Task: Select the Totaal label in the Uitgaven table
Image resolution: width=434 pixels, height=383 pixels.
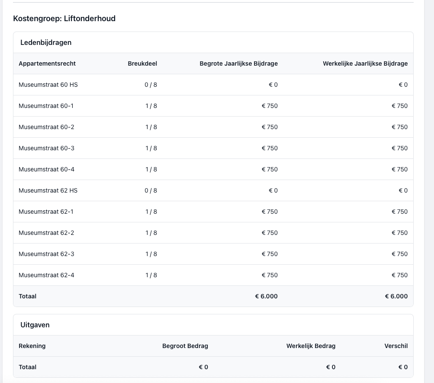Action: click(28, 367)
